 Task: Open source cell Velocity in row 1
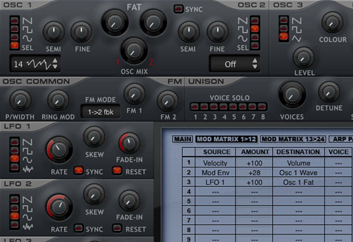click(215, 163)
